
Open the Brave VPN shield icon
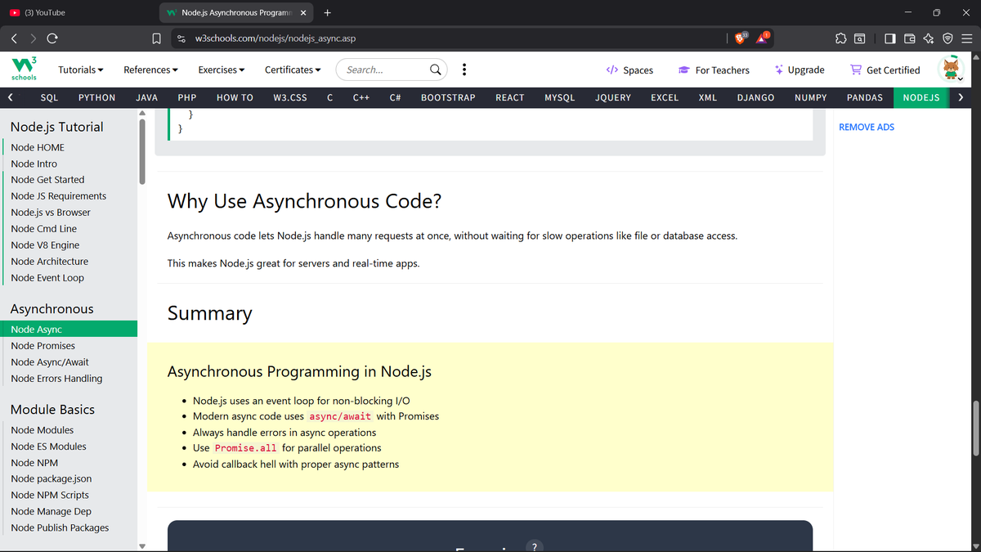(x=947, y=38)
